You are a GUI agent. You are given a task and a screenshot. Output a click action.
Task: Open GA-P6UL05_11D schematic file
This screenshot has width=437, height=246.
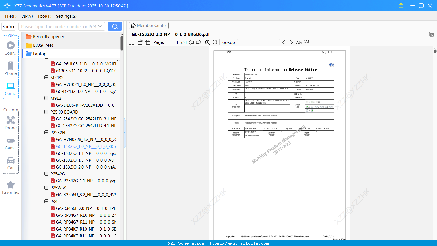point(83,64)
